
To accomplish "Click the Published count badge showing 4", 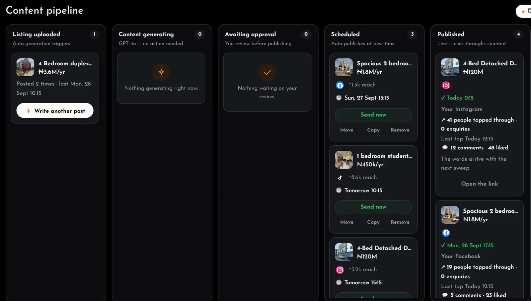I will [518, 34].
